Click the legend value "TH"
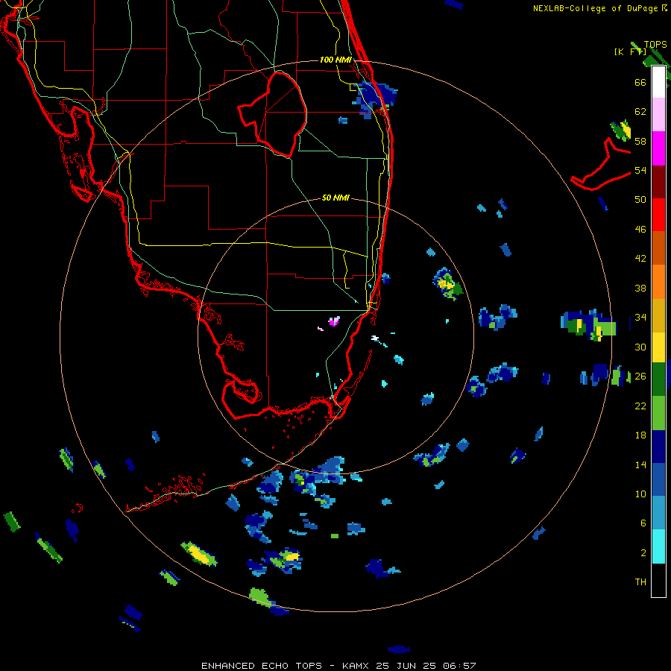This screenshot has height=671, width=671. pyautogui.click(x=640, y=582)
